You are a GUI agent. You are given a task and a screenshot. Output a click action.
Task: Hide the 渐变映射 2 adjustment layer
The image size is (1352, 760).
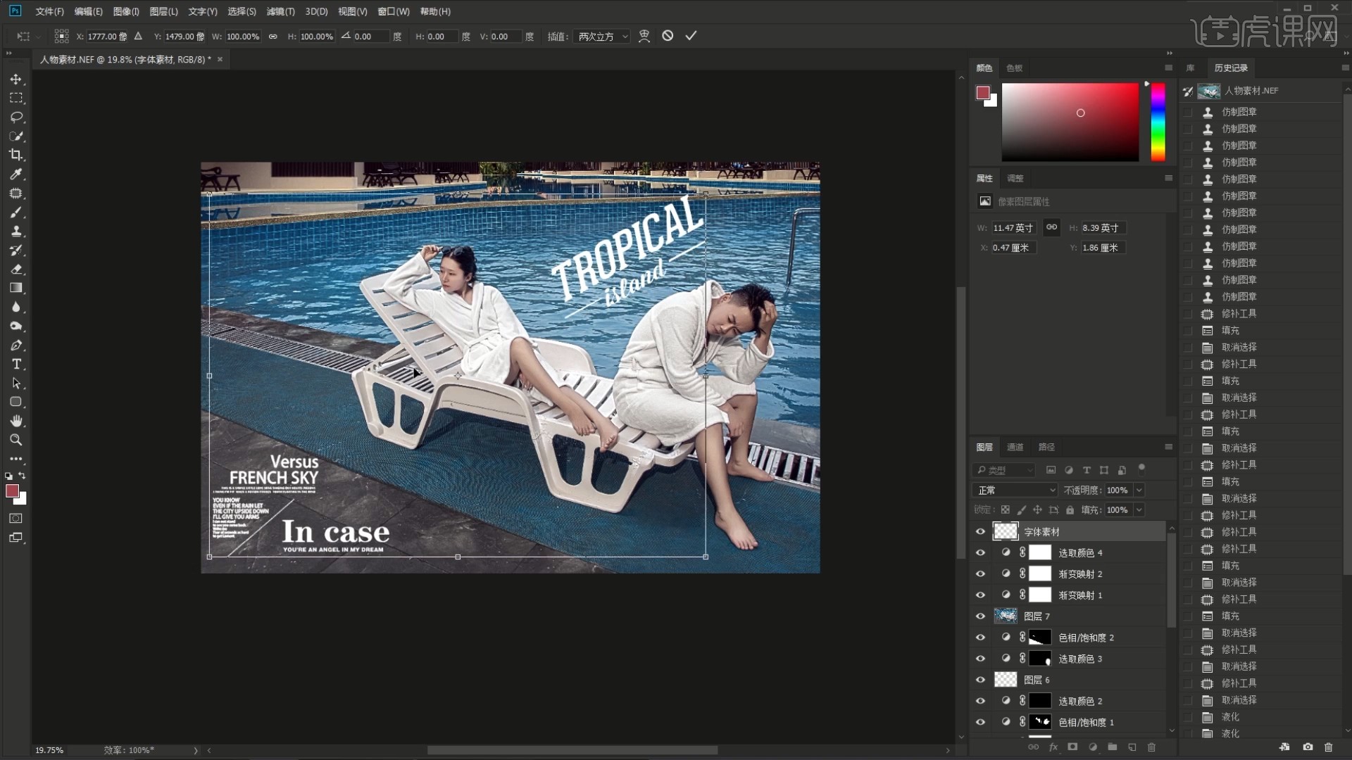point(980,574)
